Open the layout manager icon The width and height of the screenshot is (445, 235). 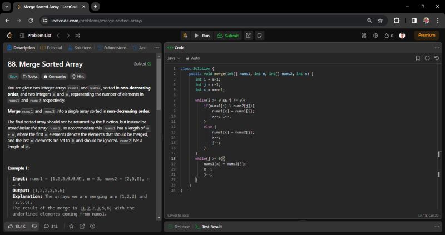click(x=364, y=36)
